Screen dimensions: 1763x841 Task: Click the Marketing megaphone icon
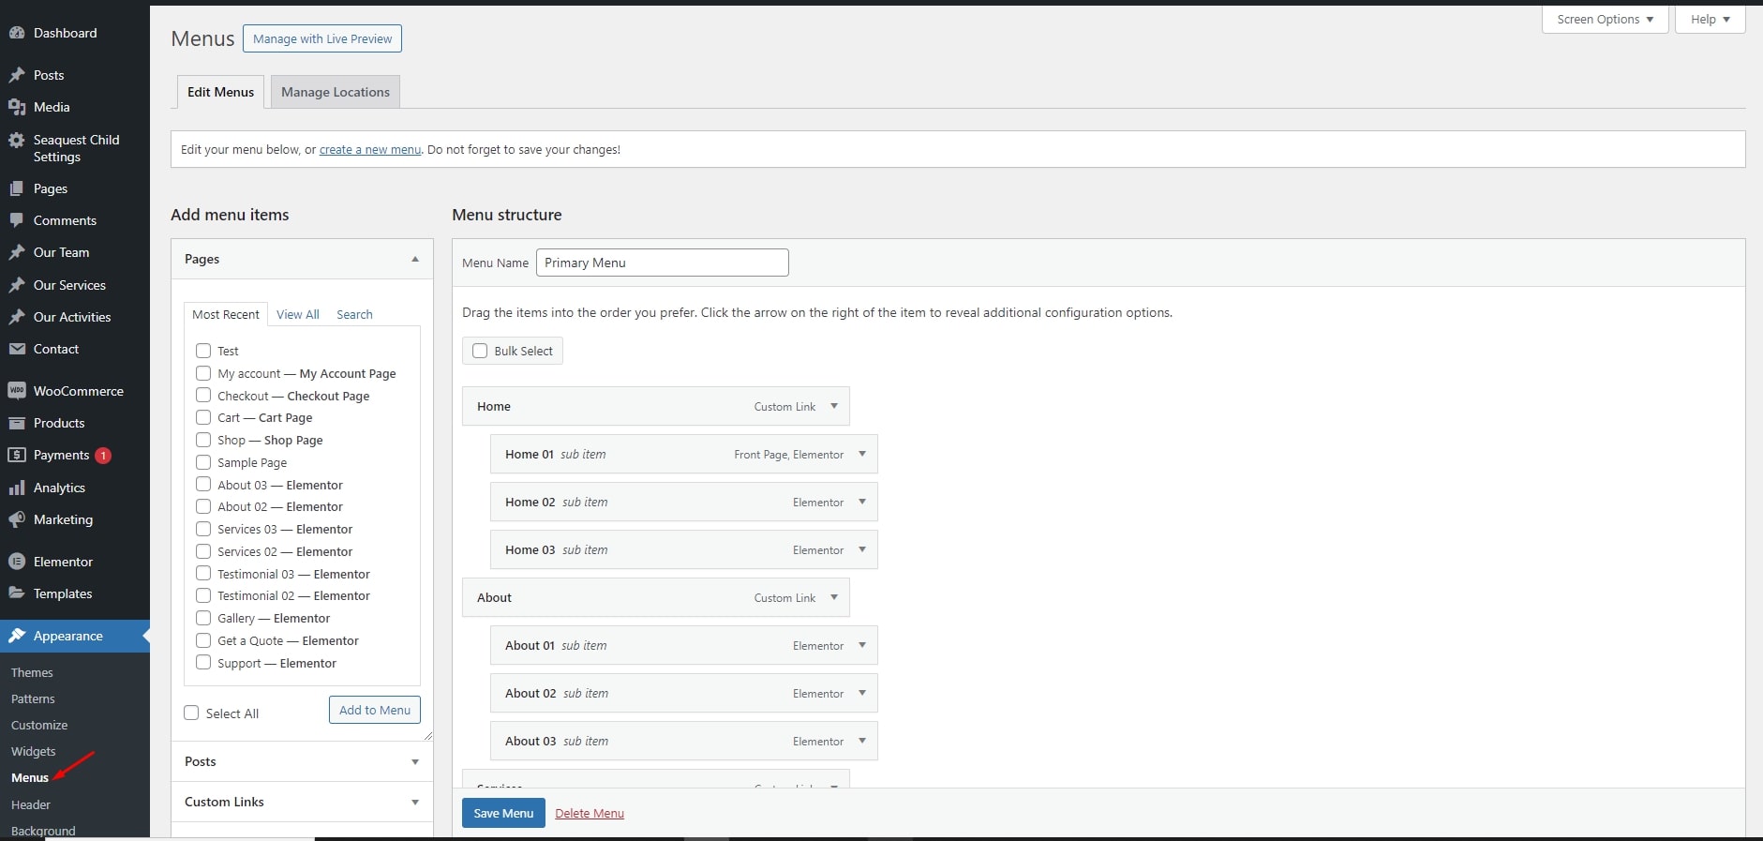(x=17, y=519)
